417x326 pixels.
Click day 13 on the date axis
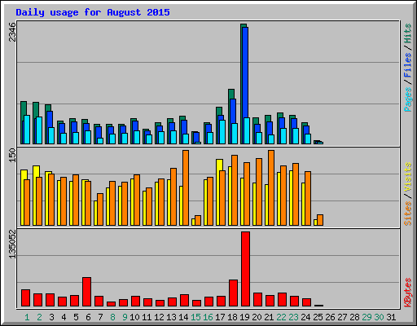pos(171,317)
